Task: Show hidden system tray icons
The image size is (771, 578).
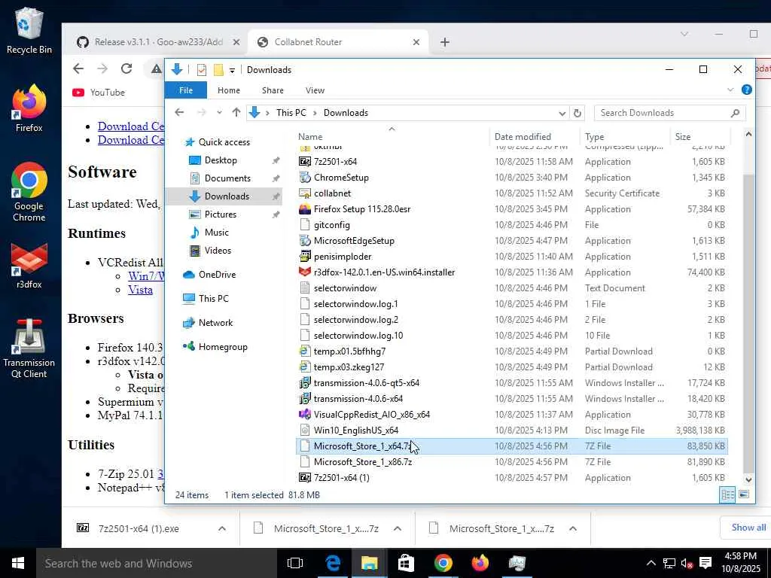Action: tap(651, 563)
